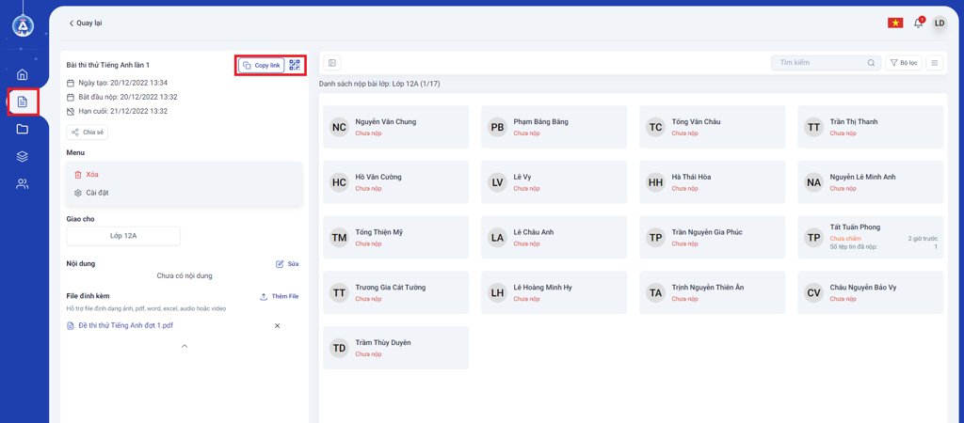The width and height of the screenshot is (964, 423).
Task: Collapse the assignment details chevron
Action: pos(185,346)
